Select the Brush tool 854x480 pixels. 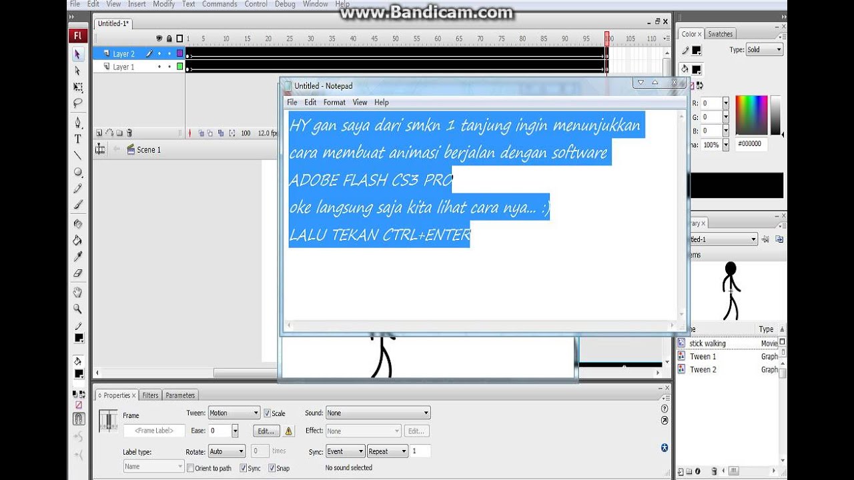(x=77, y=205)
